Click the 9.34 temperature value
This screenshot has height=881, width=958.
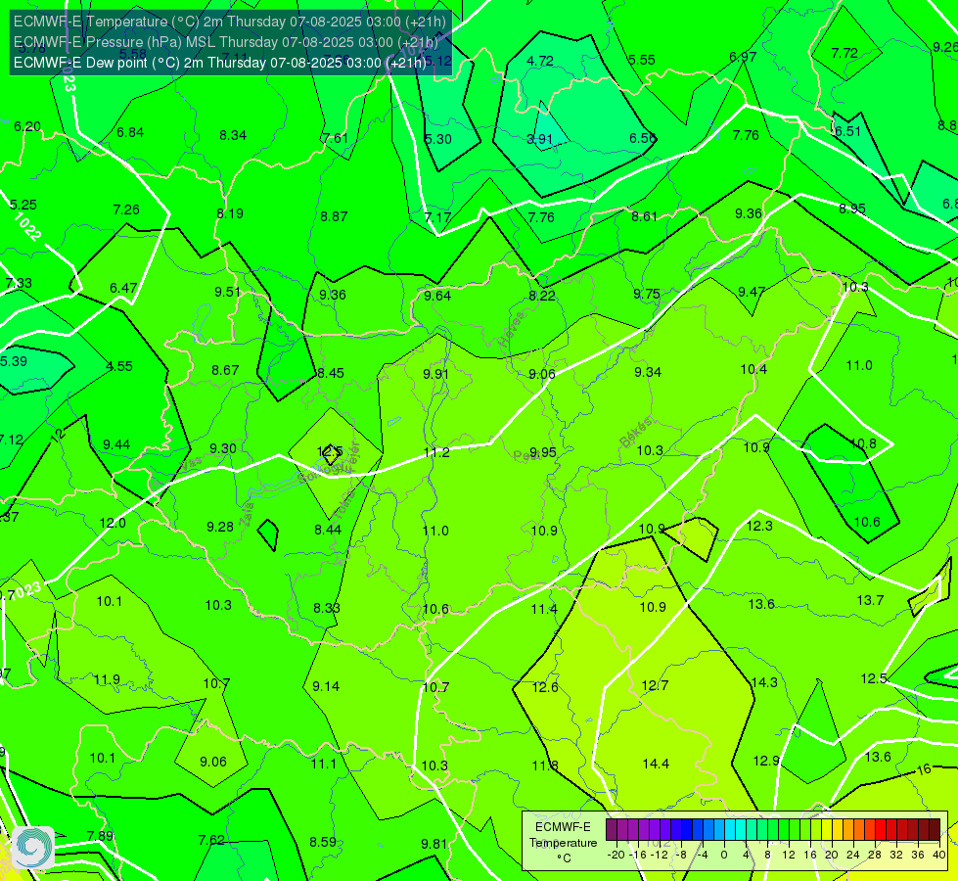pos(648,372)
